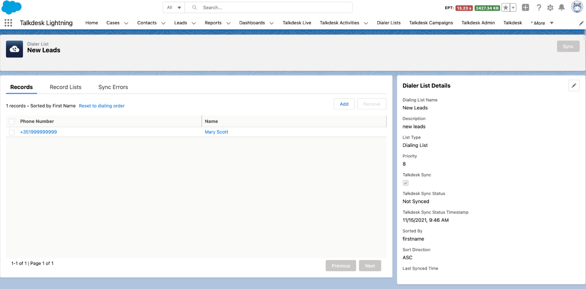
Task: Open Talkdesk Admin navigation item
Action: [x=478, y=23]
